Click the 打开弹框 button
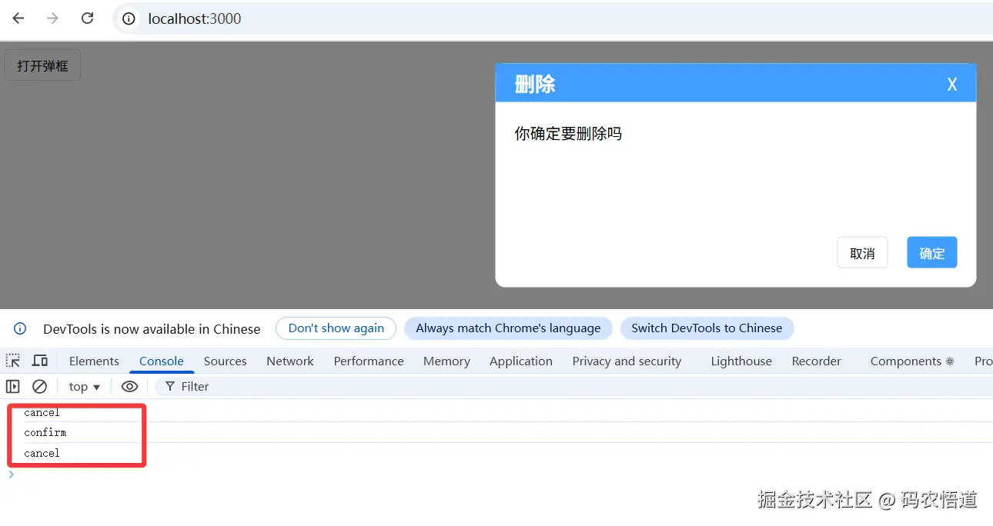 pyautogui.click(x=42, y=65)
